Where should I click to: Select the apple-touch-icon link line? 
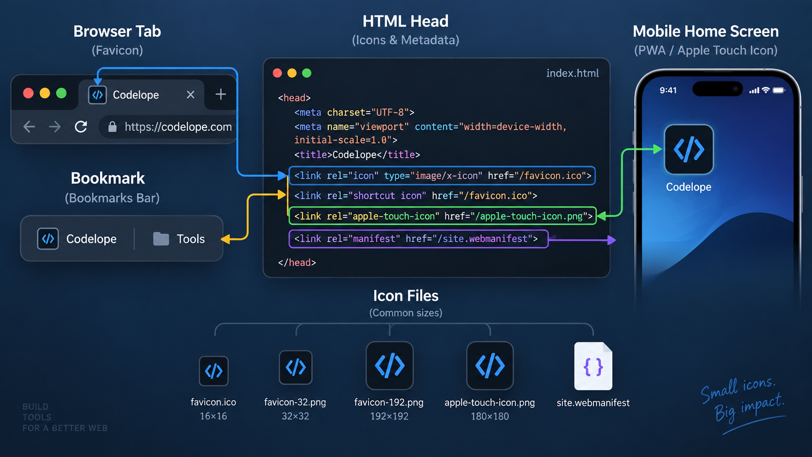[442, 216]
